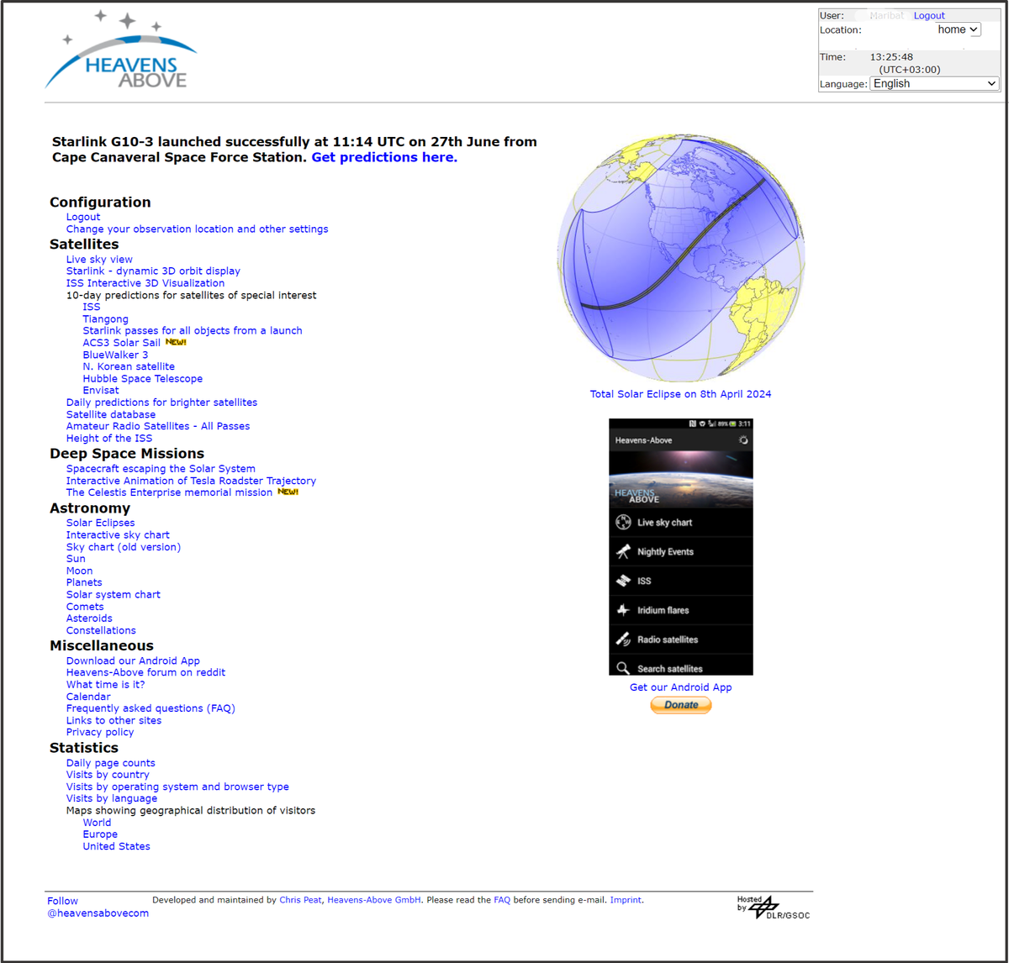This screenshot has height=963, width=1009.
Task: Open Sky chart (old version)
Action: 124,547
